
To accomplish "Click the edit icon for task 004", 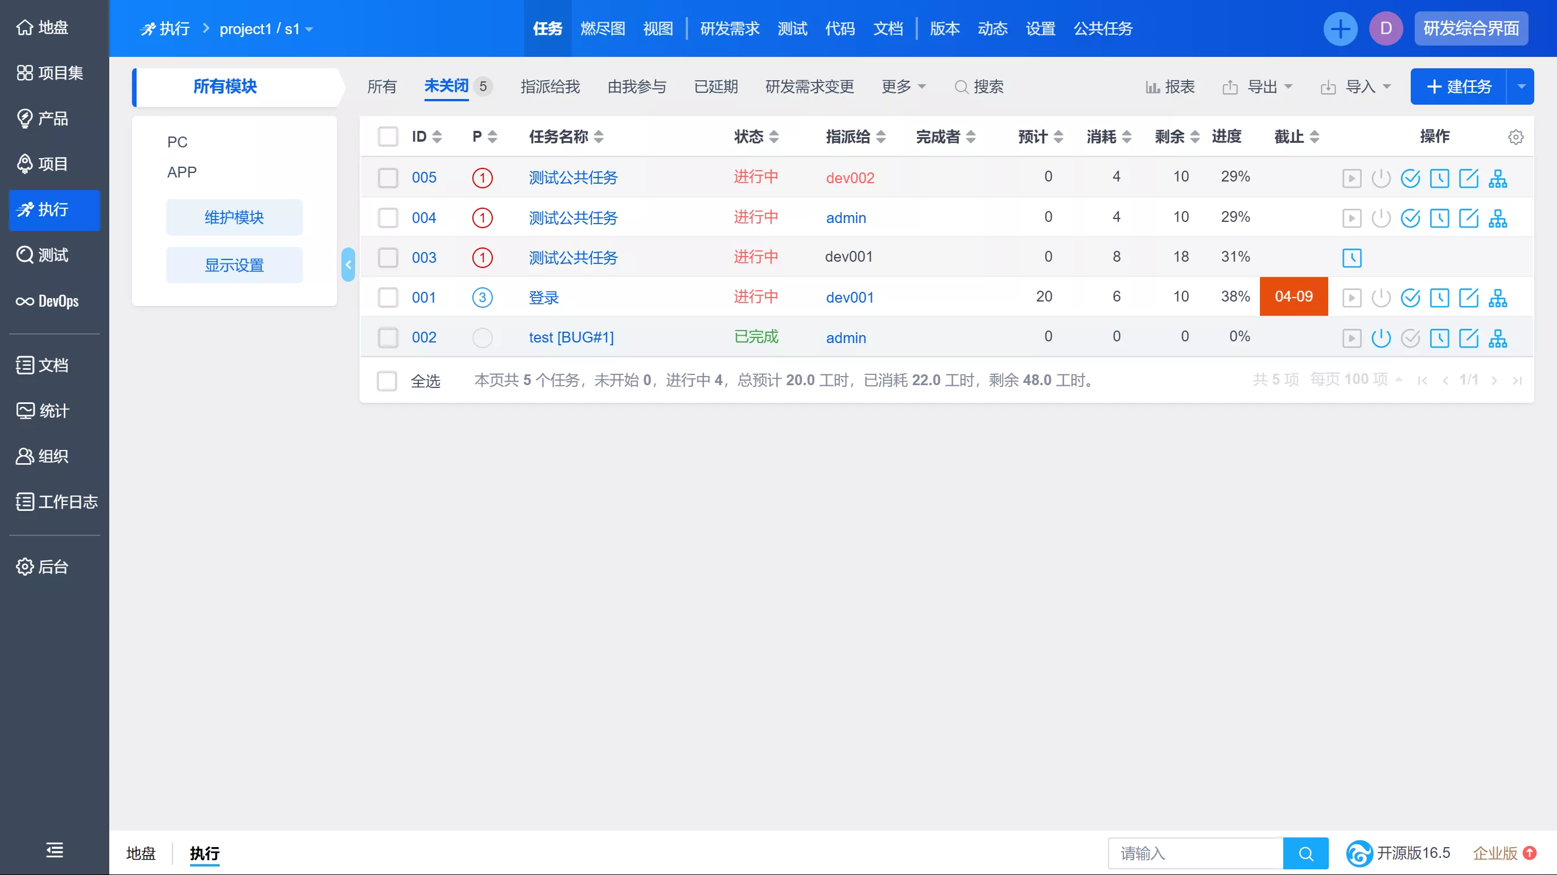I will click(1468, 217).
